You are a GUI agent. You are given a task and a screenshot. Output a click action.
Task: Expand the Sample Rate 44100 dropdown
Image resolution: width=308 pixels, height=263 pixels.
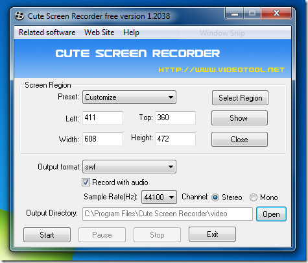point(159,197)
